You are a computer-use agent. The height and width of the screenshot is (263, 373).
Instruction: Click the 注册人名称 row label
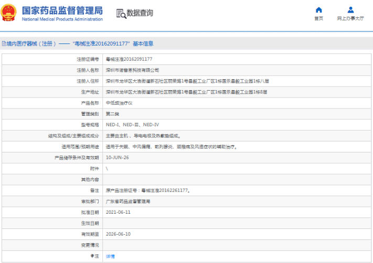88,70
